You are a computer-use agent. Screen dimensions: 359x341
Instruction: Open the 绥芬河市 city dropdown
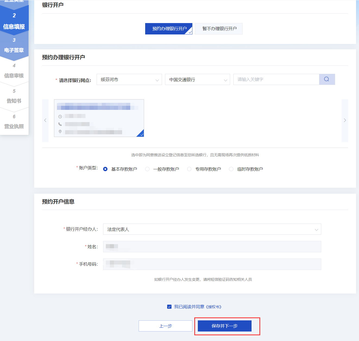(129, 79)
